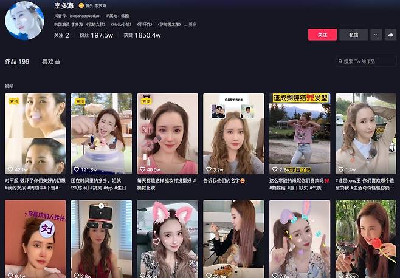400x278 pixels.
Task: Click heart icon on 42.1w video
Action: point(10,169)
